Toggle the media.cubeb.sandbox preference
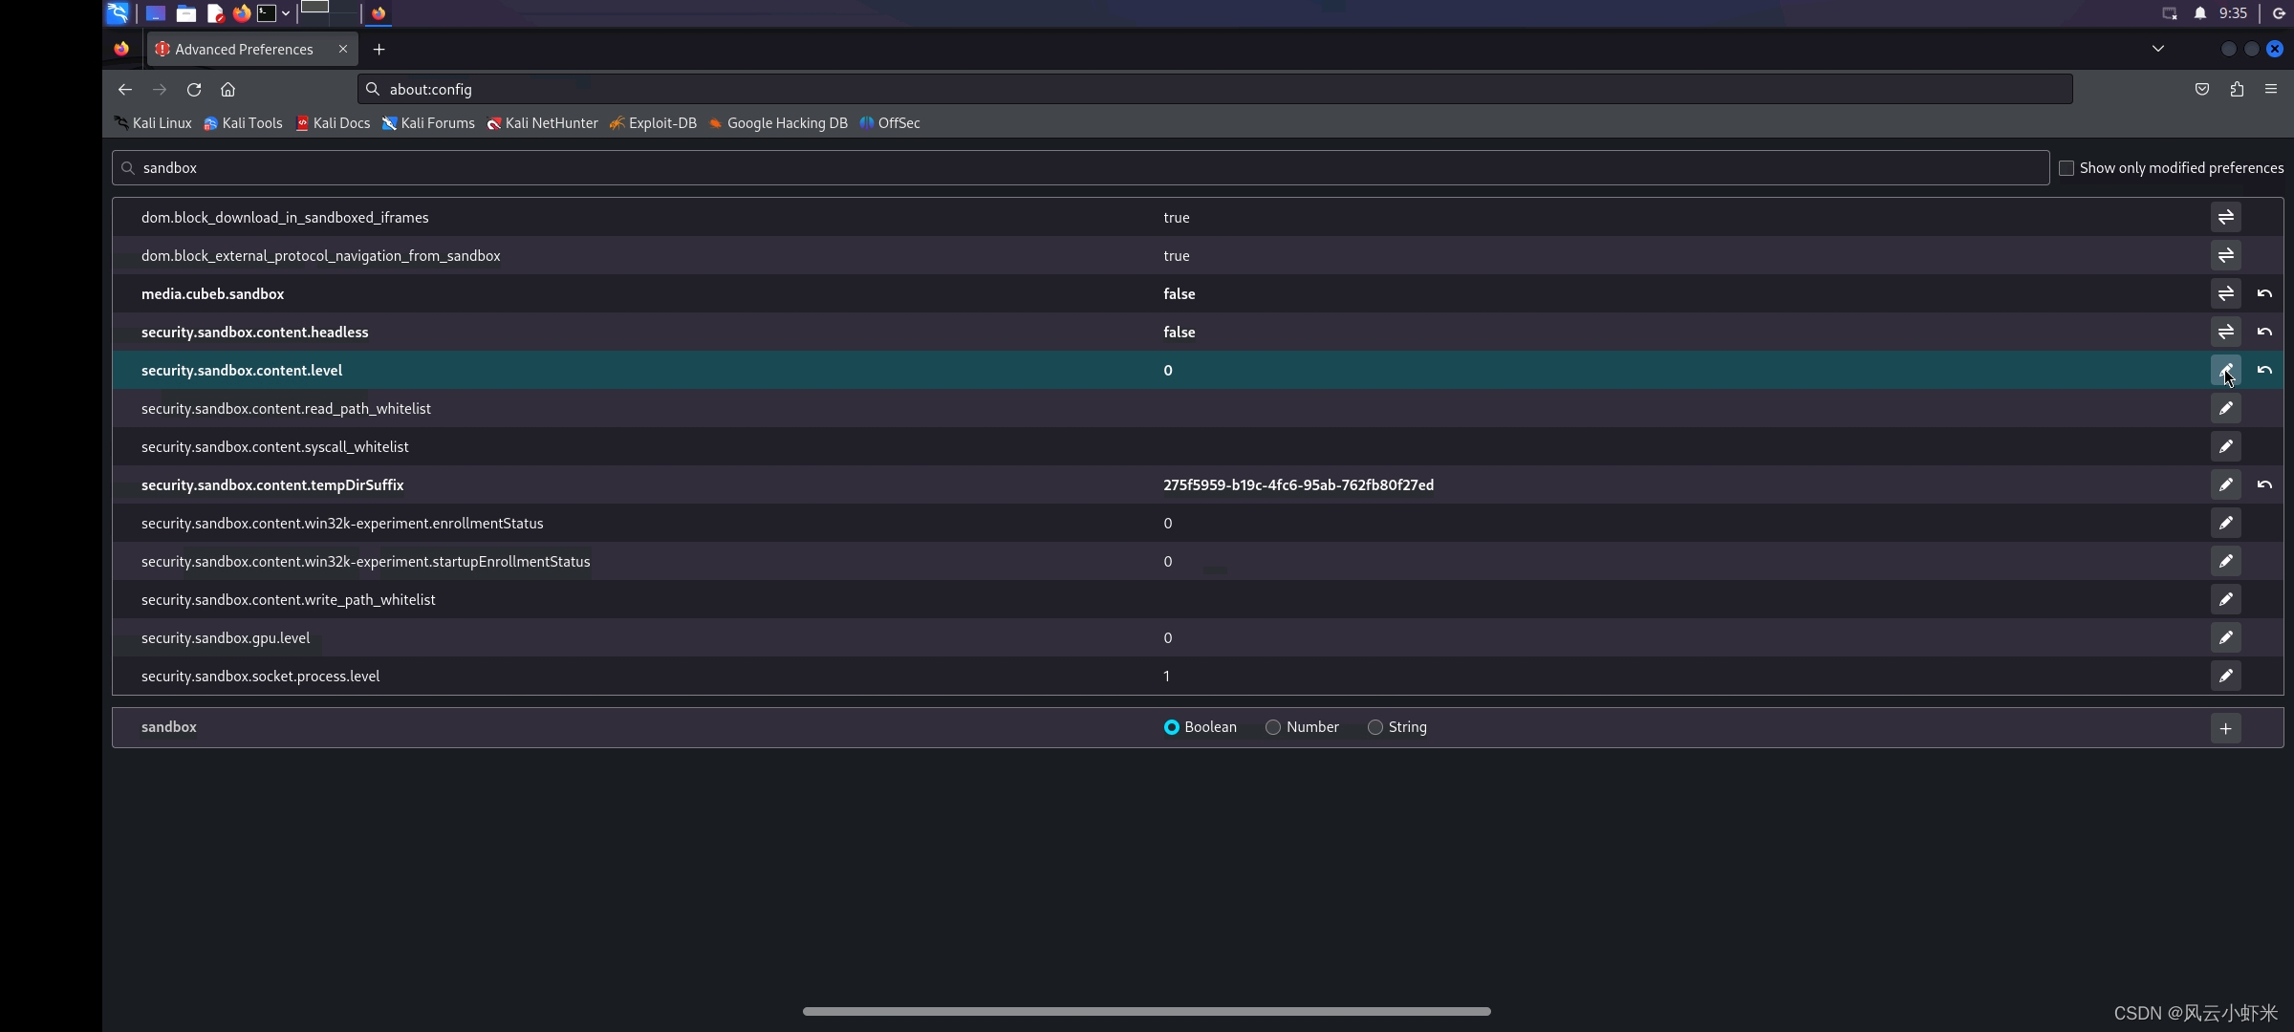This screenshot has width=2294, height=1032. click(2225, 293)
